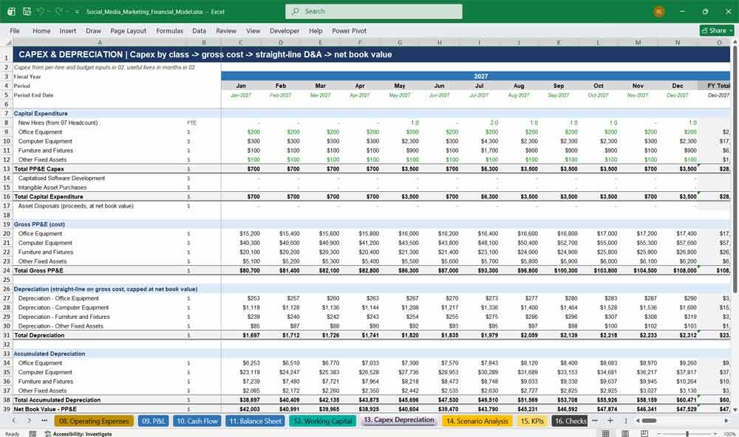Open the Review ribbon tab
This screenshot has width=739, height=437.
point(226,30)
